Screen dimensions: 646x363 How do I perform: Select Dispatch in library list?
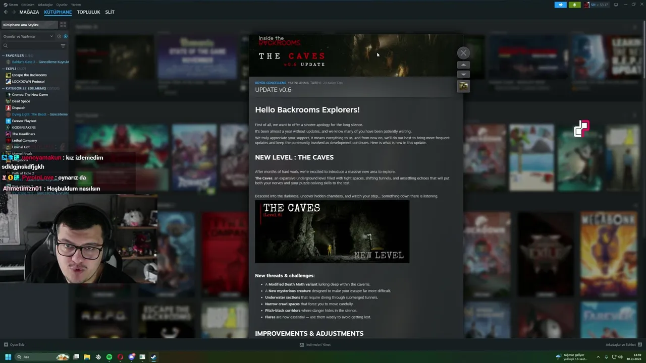[19, 108]
